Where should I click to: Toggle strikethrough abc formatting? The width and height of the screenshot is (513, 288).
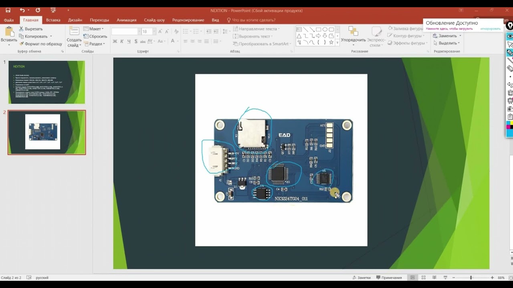pyautogui.click(x=143, y=41)
